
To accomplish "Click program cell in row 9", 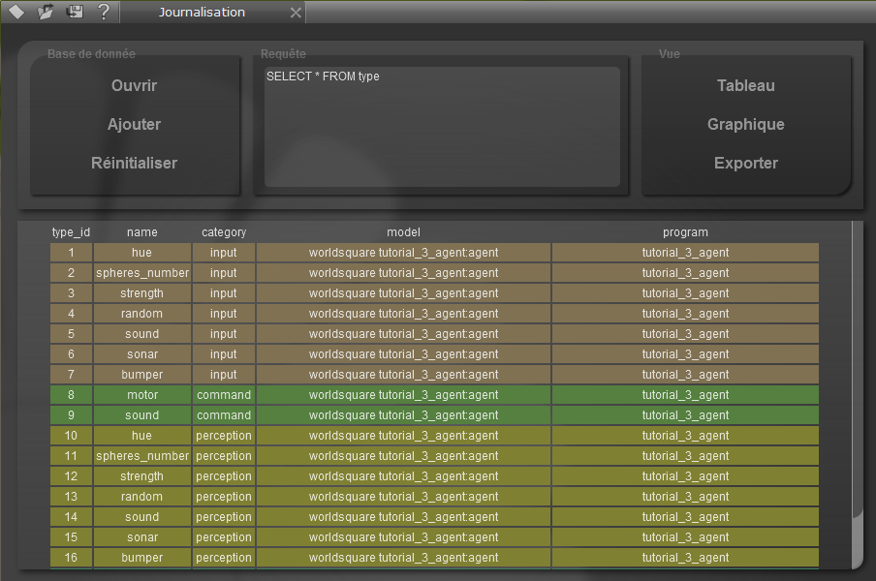I will 685,415.
